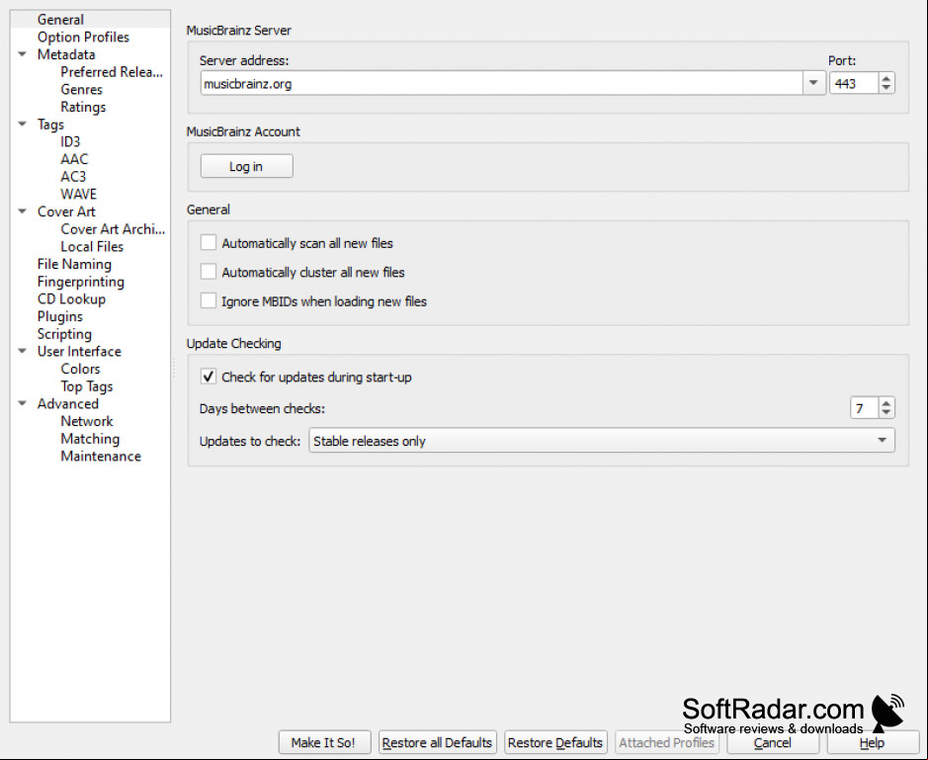Open the WAVE tag settings
928x760 pixels.
tap(78, 194)
